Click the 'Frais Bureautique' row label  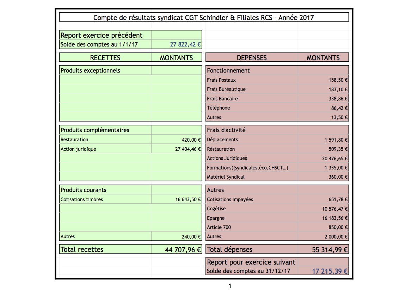pyautogui.click(x=226, y=89)
